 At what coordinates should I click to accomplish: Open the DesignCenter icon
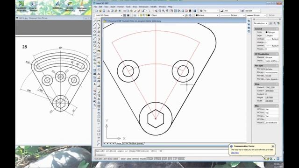(x=176, y=11)
